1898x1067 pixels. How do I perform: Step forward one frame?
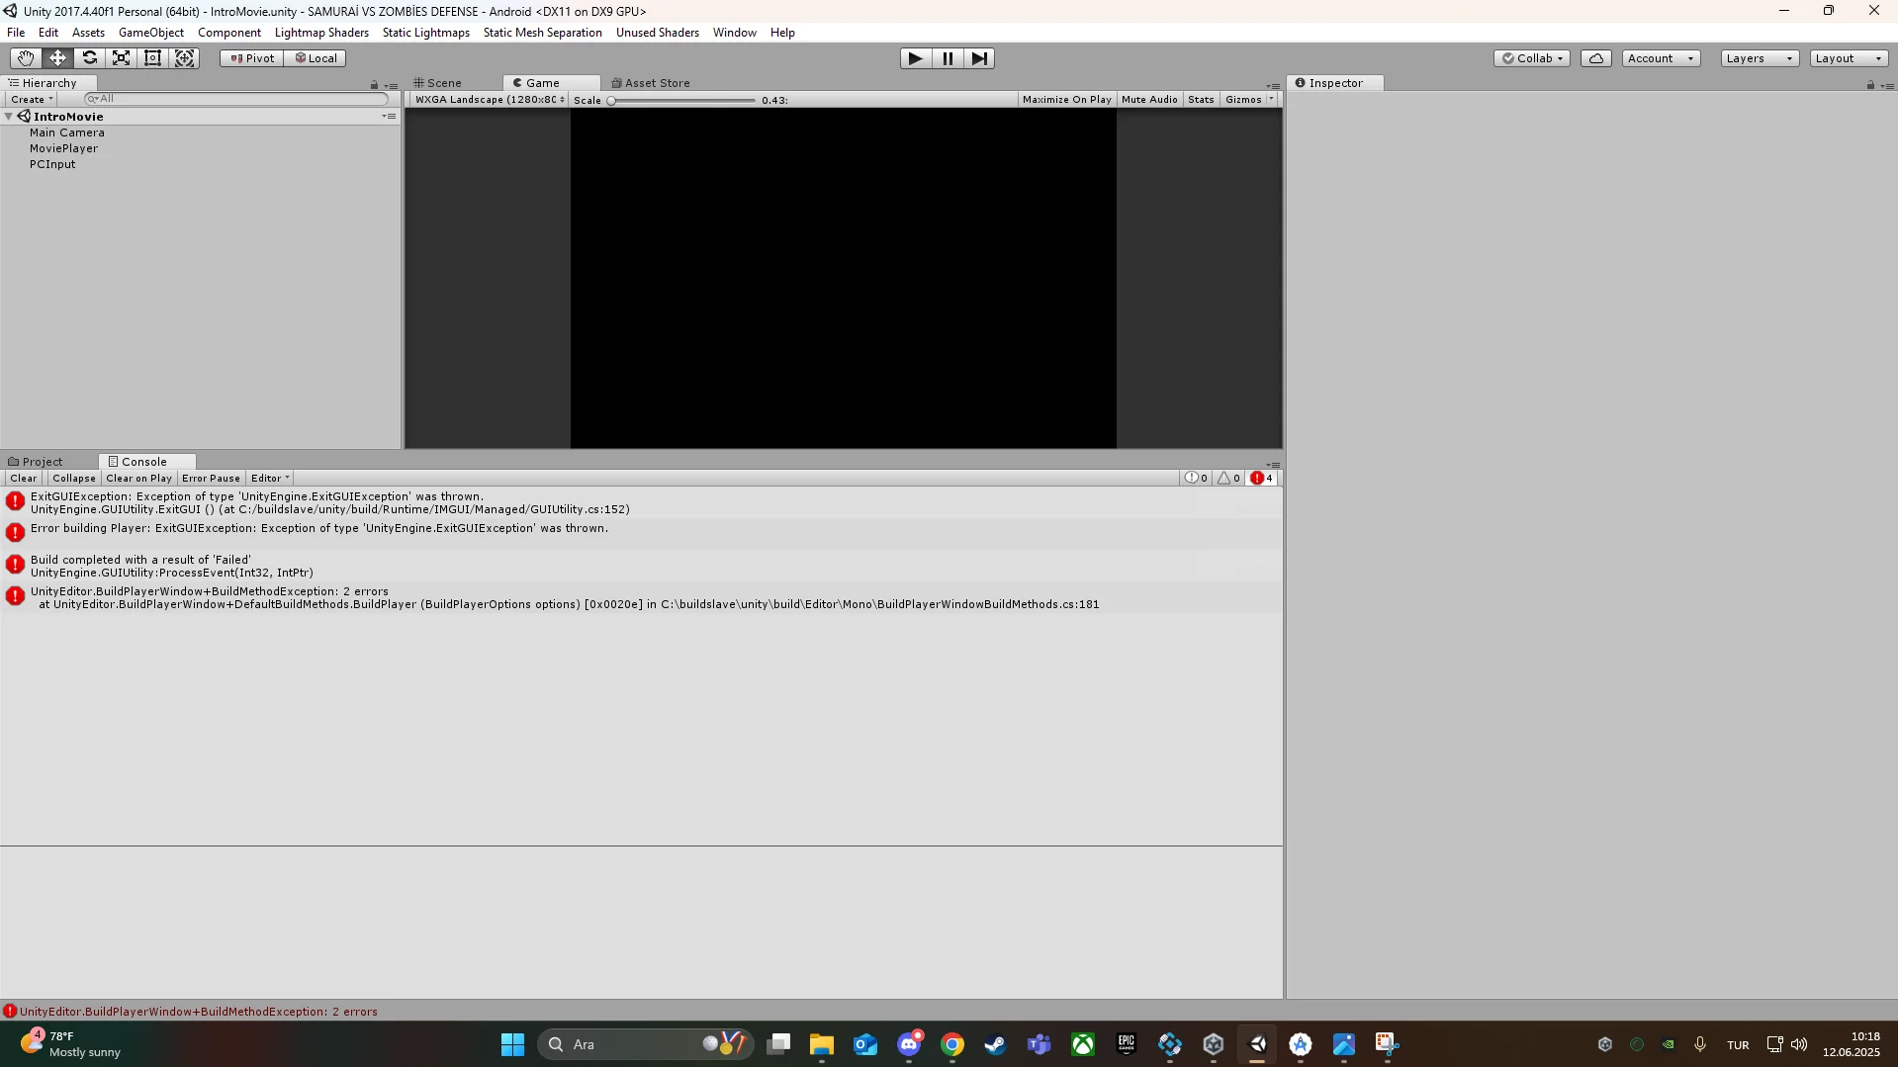tap(979, 58)
